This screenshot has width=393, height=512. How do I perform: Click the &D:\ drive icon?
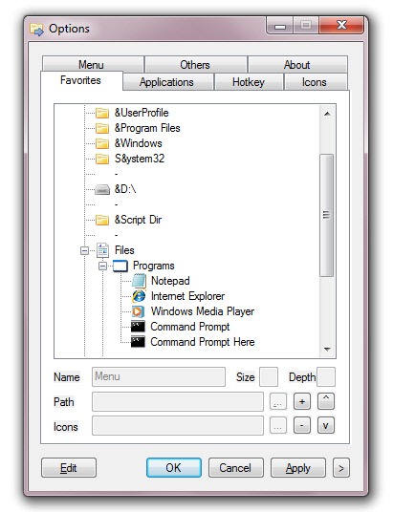(102, 189)
